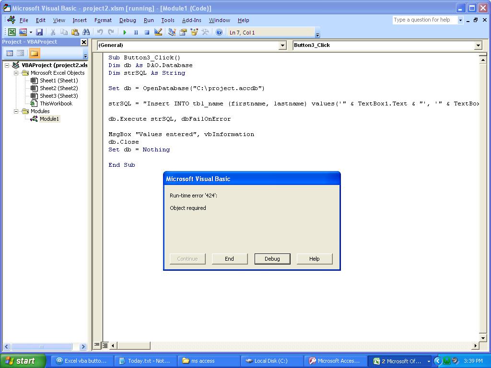Screen dimensions: 491x368
Task: Click the Redo arrow icon
Action: pos(111,32)
